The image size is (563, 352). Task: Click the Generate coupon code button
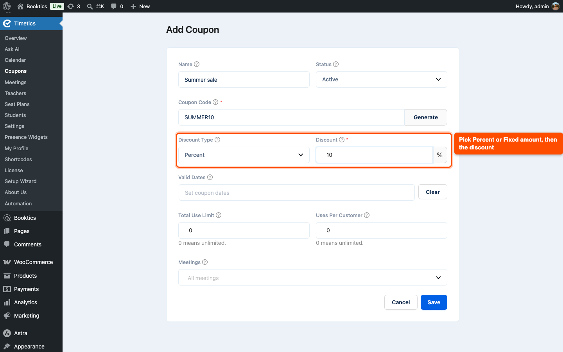pos(426,117)
